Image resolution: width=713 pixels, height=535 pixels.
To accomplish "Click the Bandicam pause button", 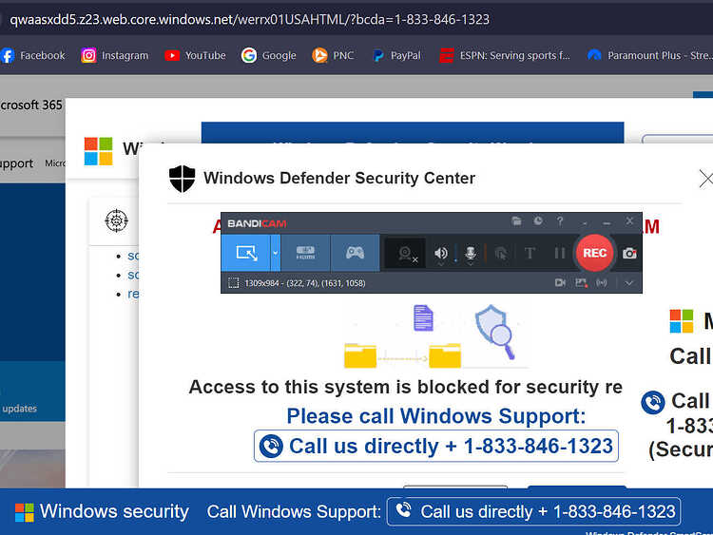I will pos(560,253).
